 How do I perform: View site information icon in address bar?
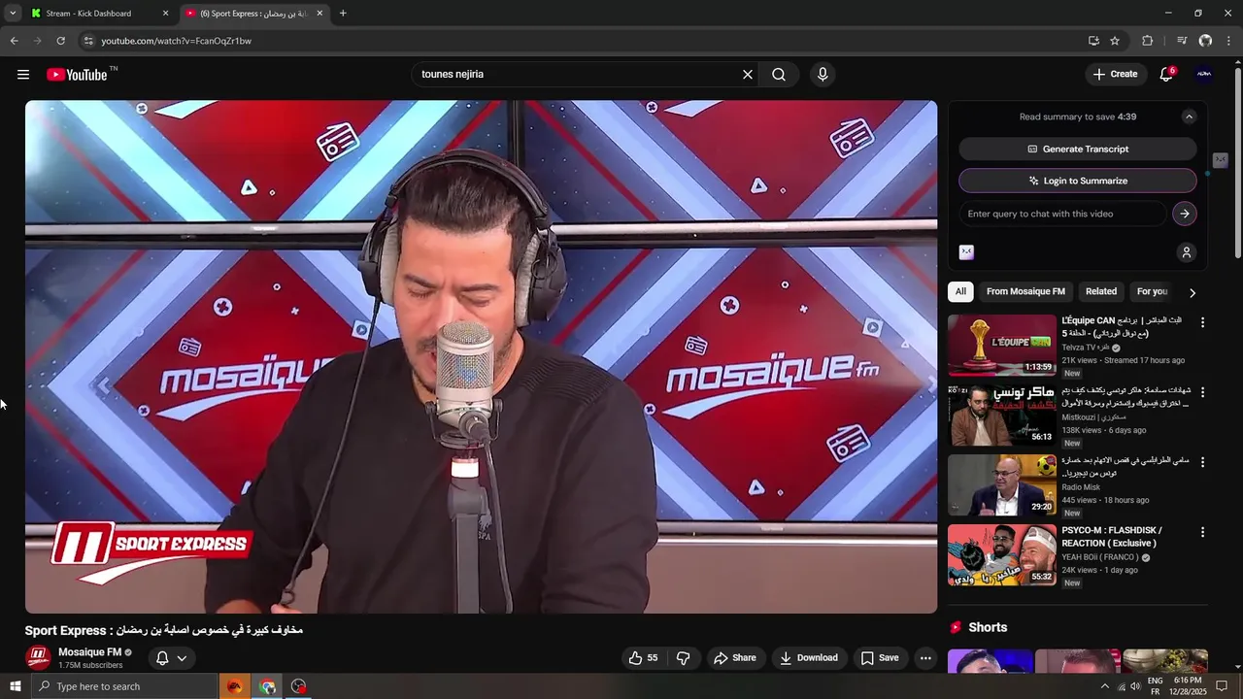coord(88,41)
